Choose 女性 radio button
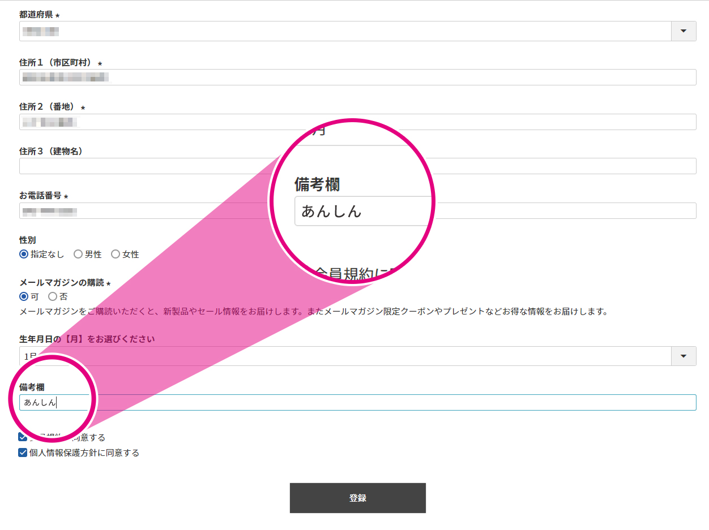The width and height of the screenshot is (709, 530). click(x=116, y=255)
